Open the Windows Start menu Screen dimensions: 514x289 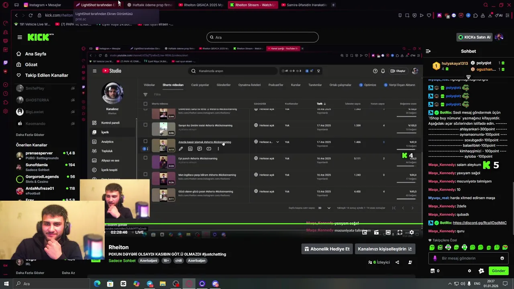click(6, 284)
